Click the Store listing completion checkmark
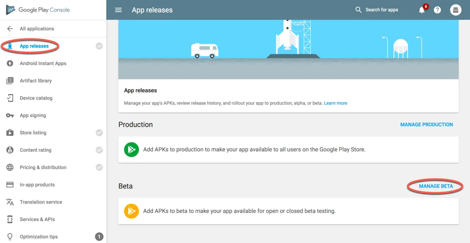The width and height of the screenshot is (470, 243). [99, 133]
